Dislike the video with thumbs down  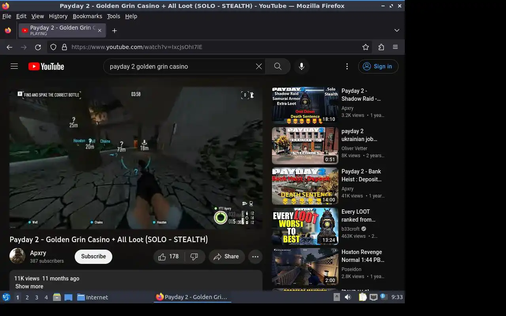tap(194, 257)
